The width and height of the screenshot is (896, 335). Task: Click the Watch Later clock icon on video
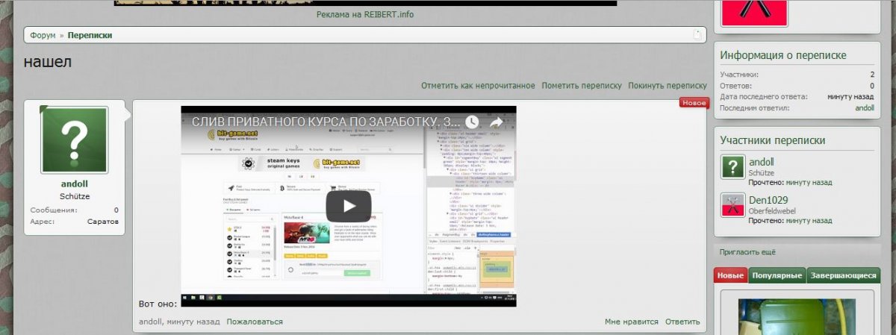click(472, 122)
